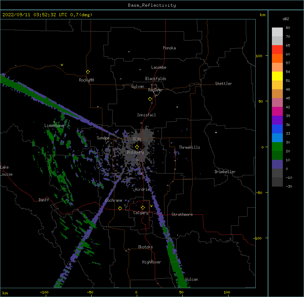Viewport: 304px width, 297px height.
Task: Select the magenta 42-39 dBZ legend swatch
Action: tap(277, 111)
